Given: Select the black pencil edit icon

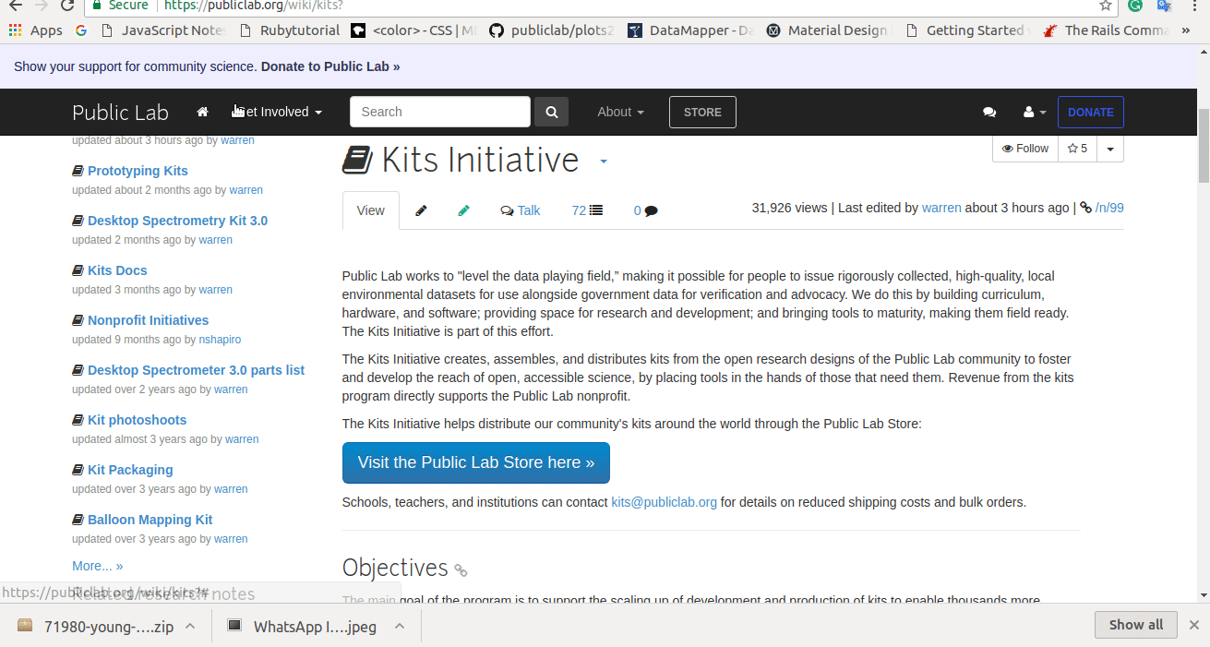Looking at the screenshot, I should pos(421,210).
